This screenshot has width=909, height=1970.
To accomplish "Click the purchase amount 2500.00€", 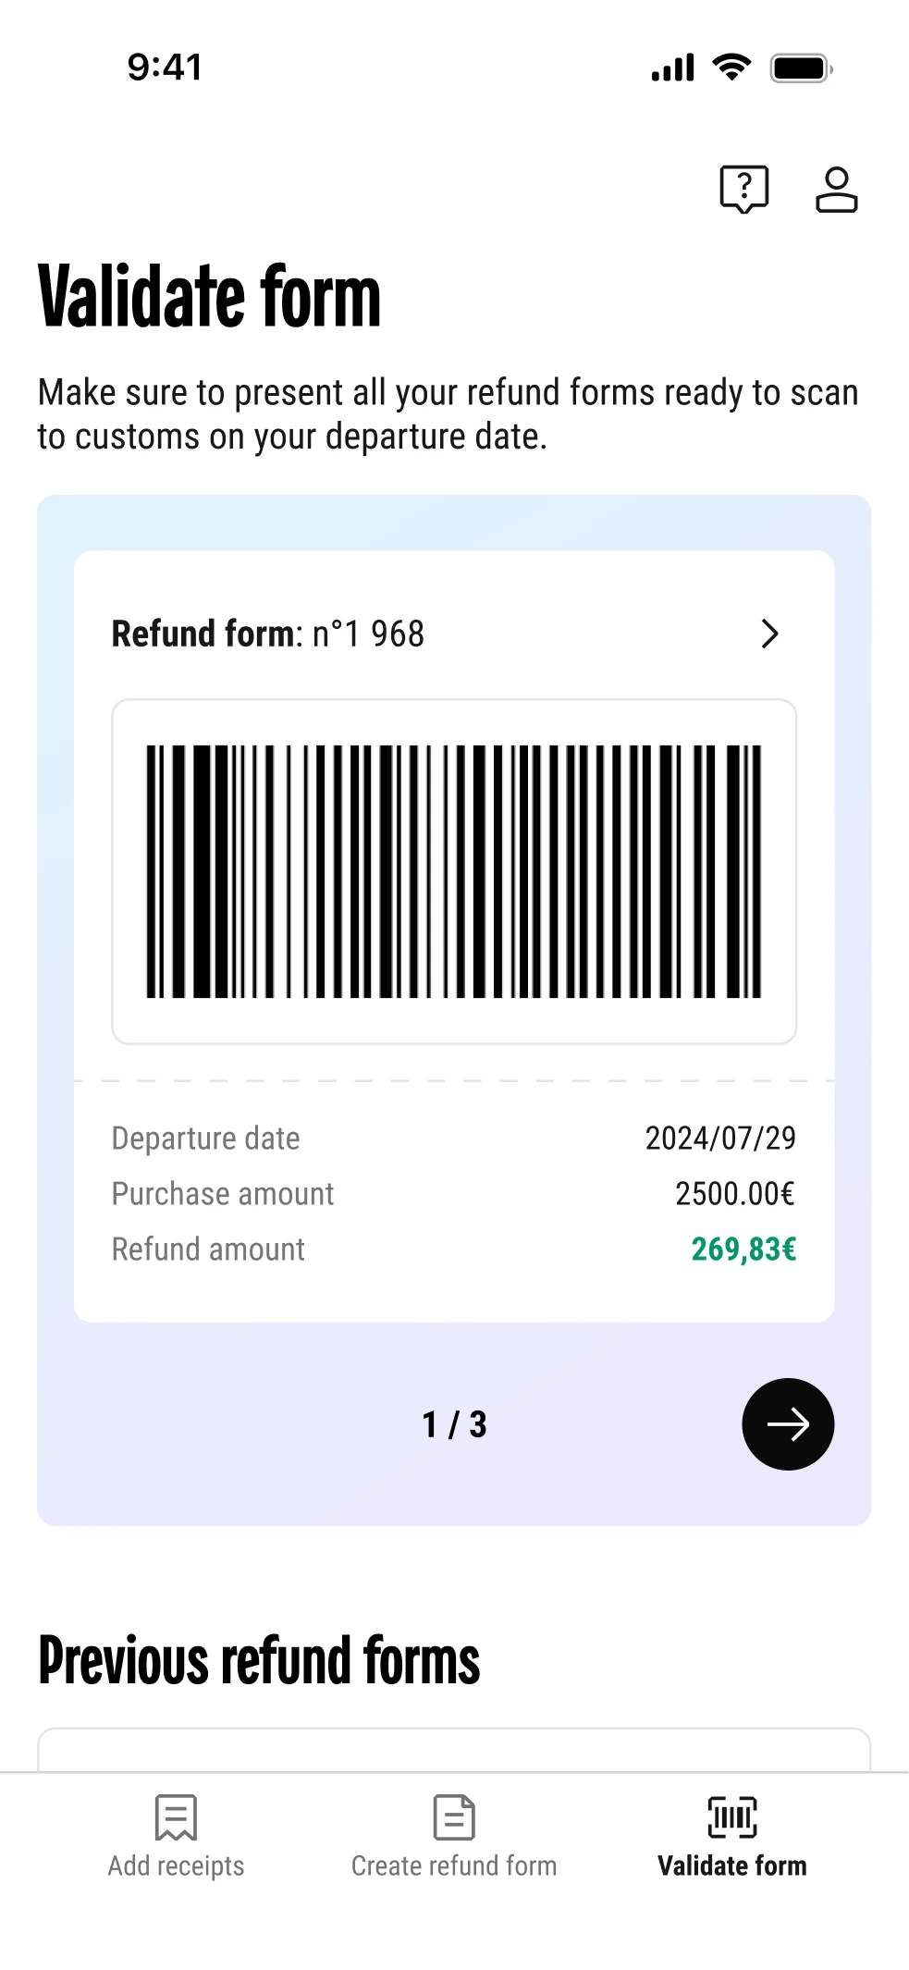I will tap(734, 1194).
